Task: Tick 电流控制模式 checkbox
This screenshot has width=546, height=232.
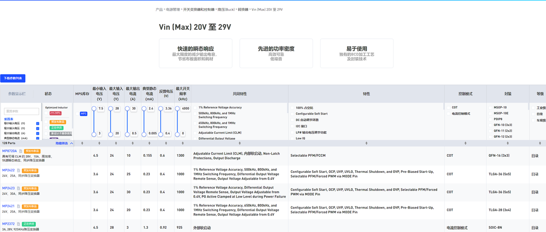Action: (x=449, y=114)
